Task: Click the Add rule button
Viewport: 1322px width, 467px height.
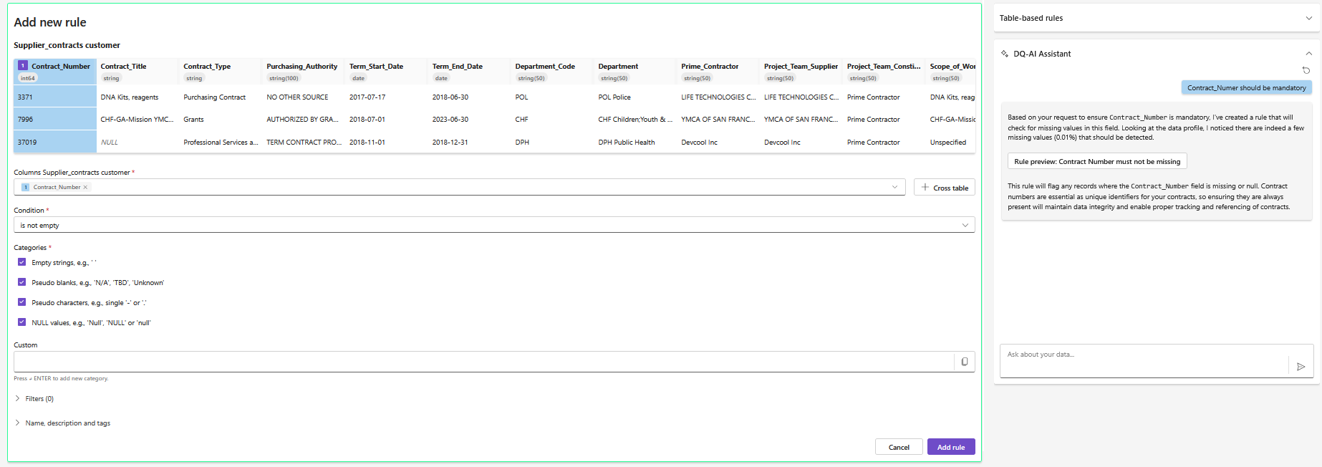Action: tap(950, 447)
